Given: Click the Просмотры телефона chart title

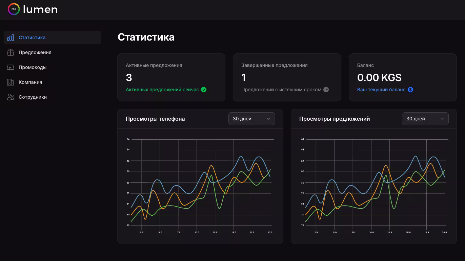Looking at the screenshot, I should 155,119.
